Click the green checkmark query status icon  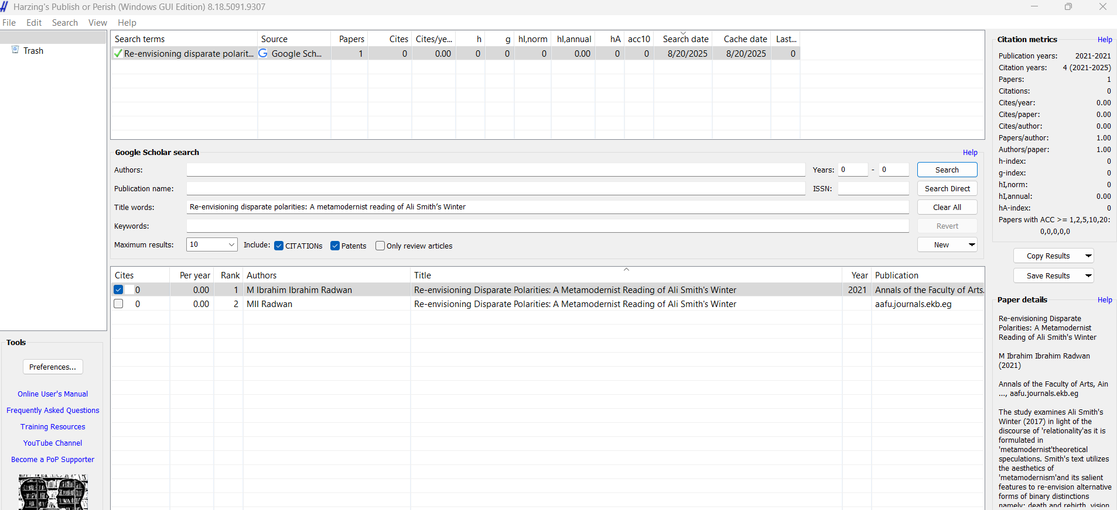(x=118, y=53)
